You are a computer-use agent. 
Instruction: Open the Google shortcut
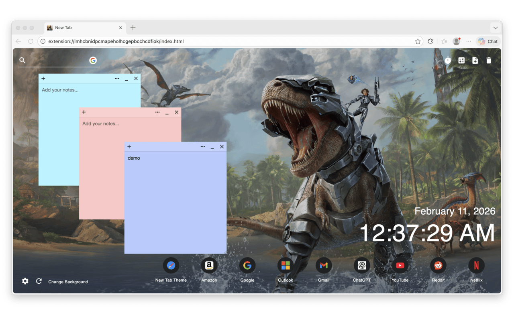(x=247, y=265)
